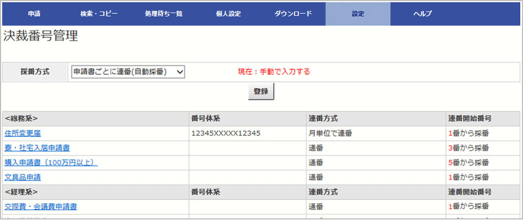Click the 3番から採番 start number cell

468,148
